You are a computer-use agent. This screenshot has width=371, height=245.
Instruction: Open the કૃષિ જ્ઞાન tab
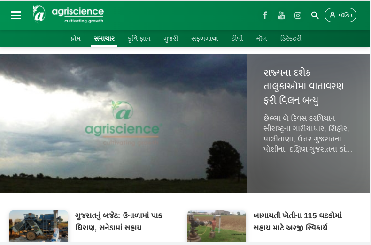coord(139,38)
